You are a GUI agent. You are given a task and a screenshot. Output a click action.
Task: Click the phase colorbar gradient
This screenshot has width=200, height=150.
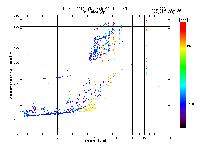click(x=183, y=74)
